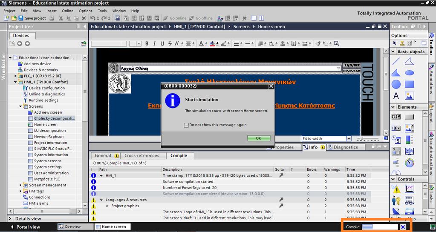Click the Delete X icon in the toolbar
Screen dimensions: 436x232
pyautogui.click(x=84, y=18)
